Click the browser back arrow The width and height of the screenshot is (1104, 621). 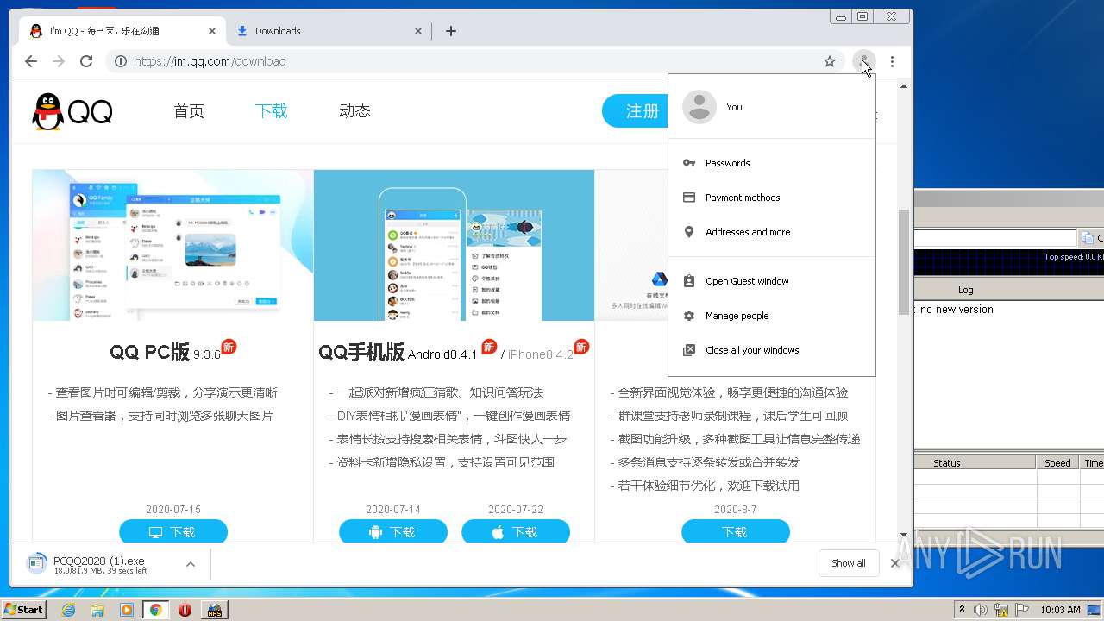31,61
